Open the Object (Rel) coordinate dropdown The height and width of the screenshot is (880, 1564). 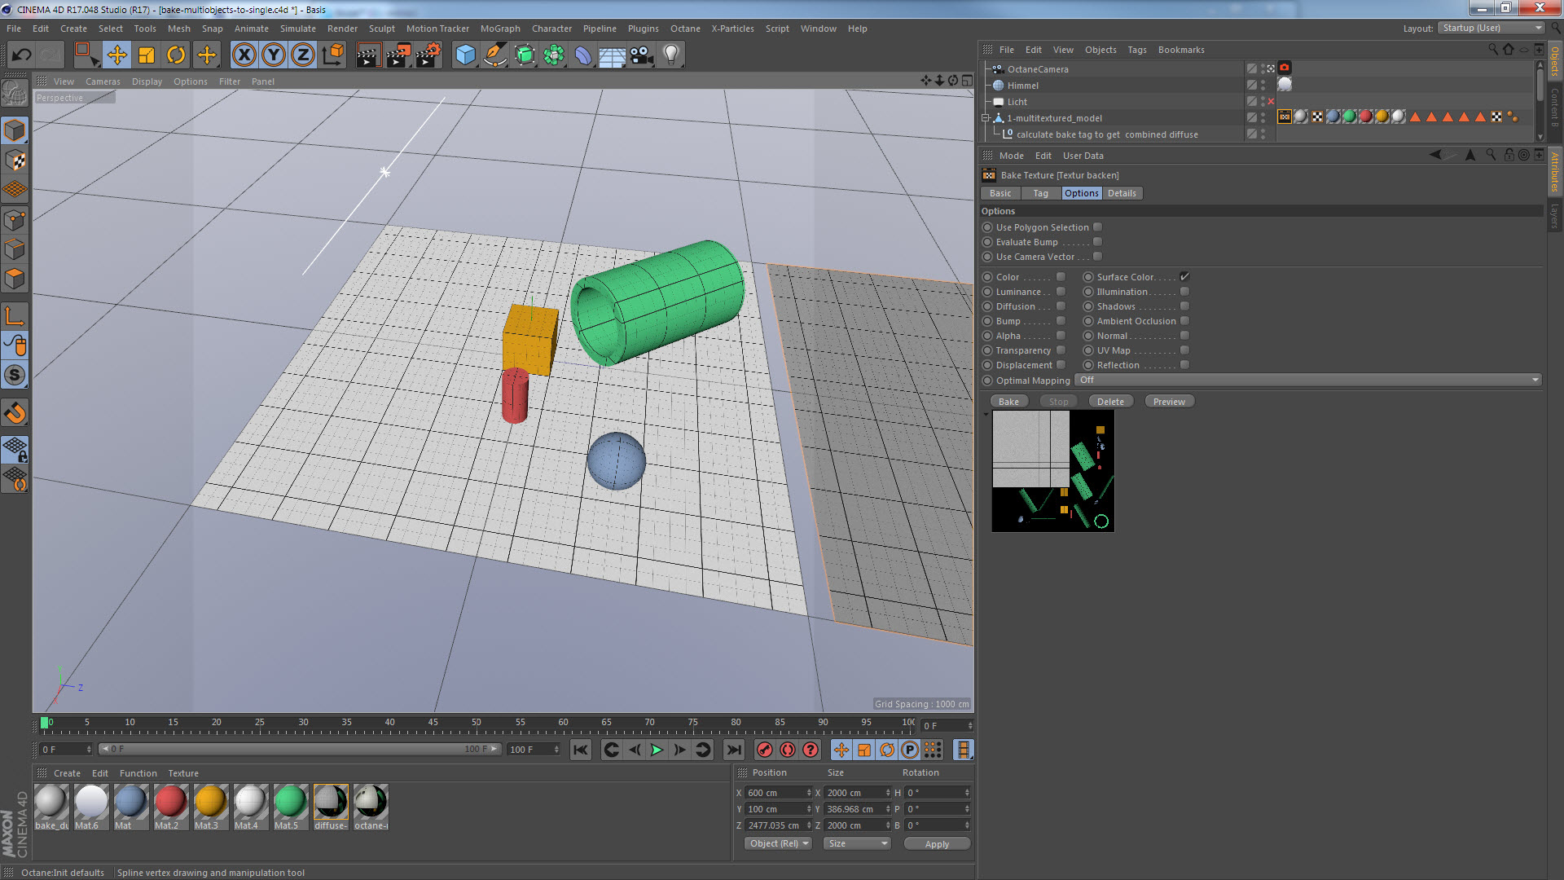[778, 843]
